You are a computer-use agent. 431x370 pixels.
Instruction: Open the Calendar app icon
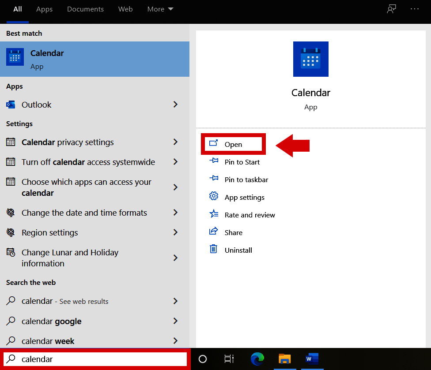click(15, 56)
